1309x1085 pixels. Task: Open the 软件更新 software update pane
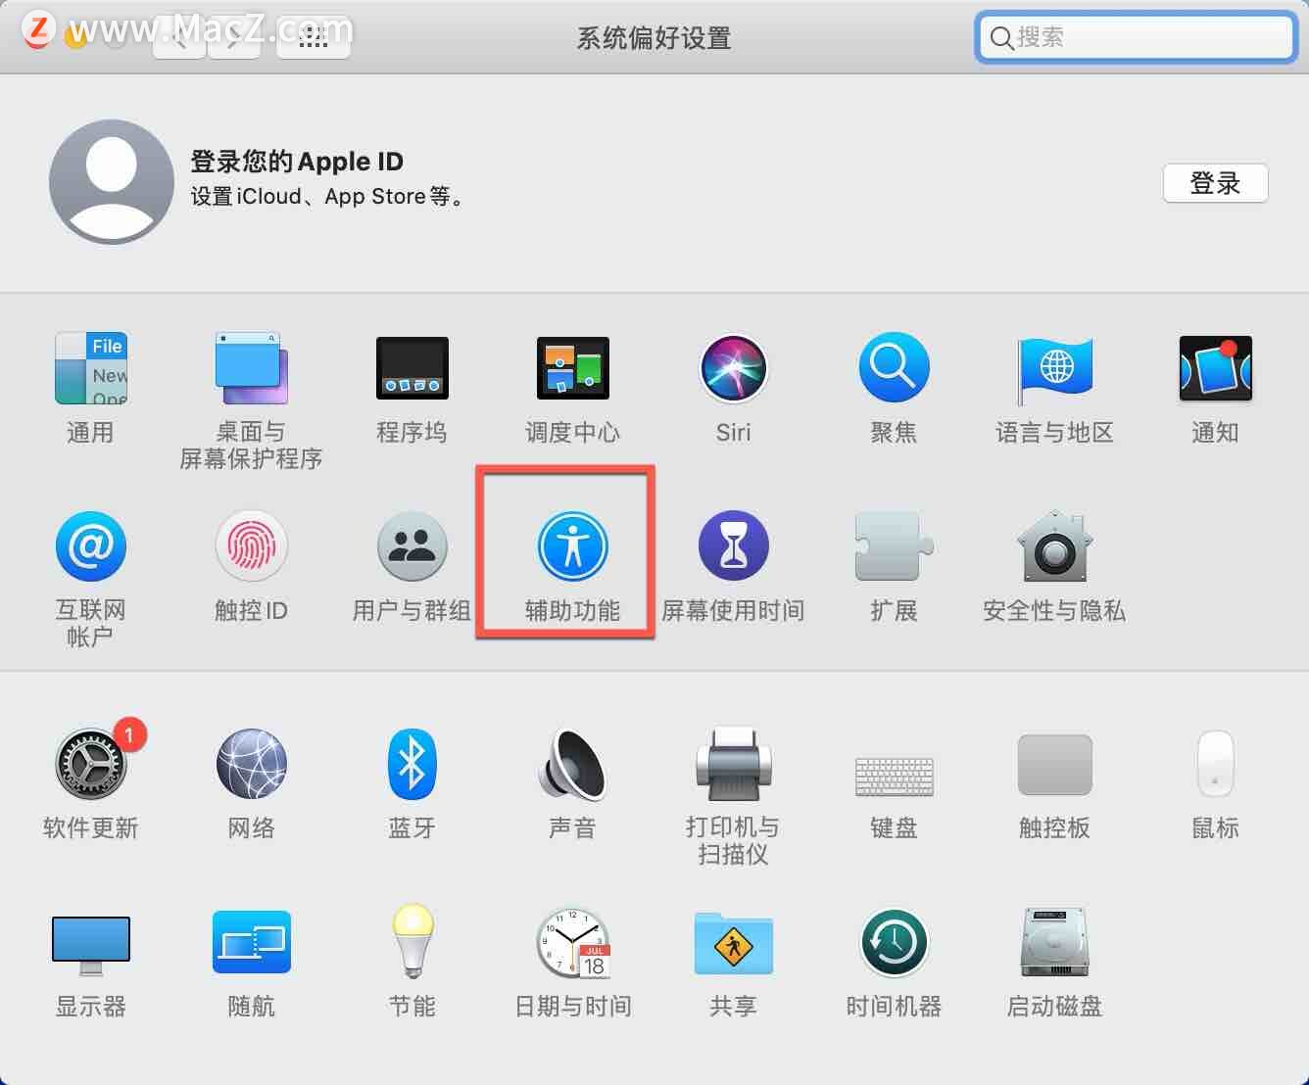91,766
